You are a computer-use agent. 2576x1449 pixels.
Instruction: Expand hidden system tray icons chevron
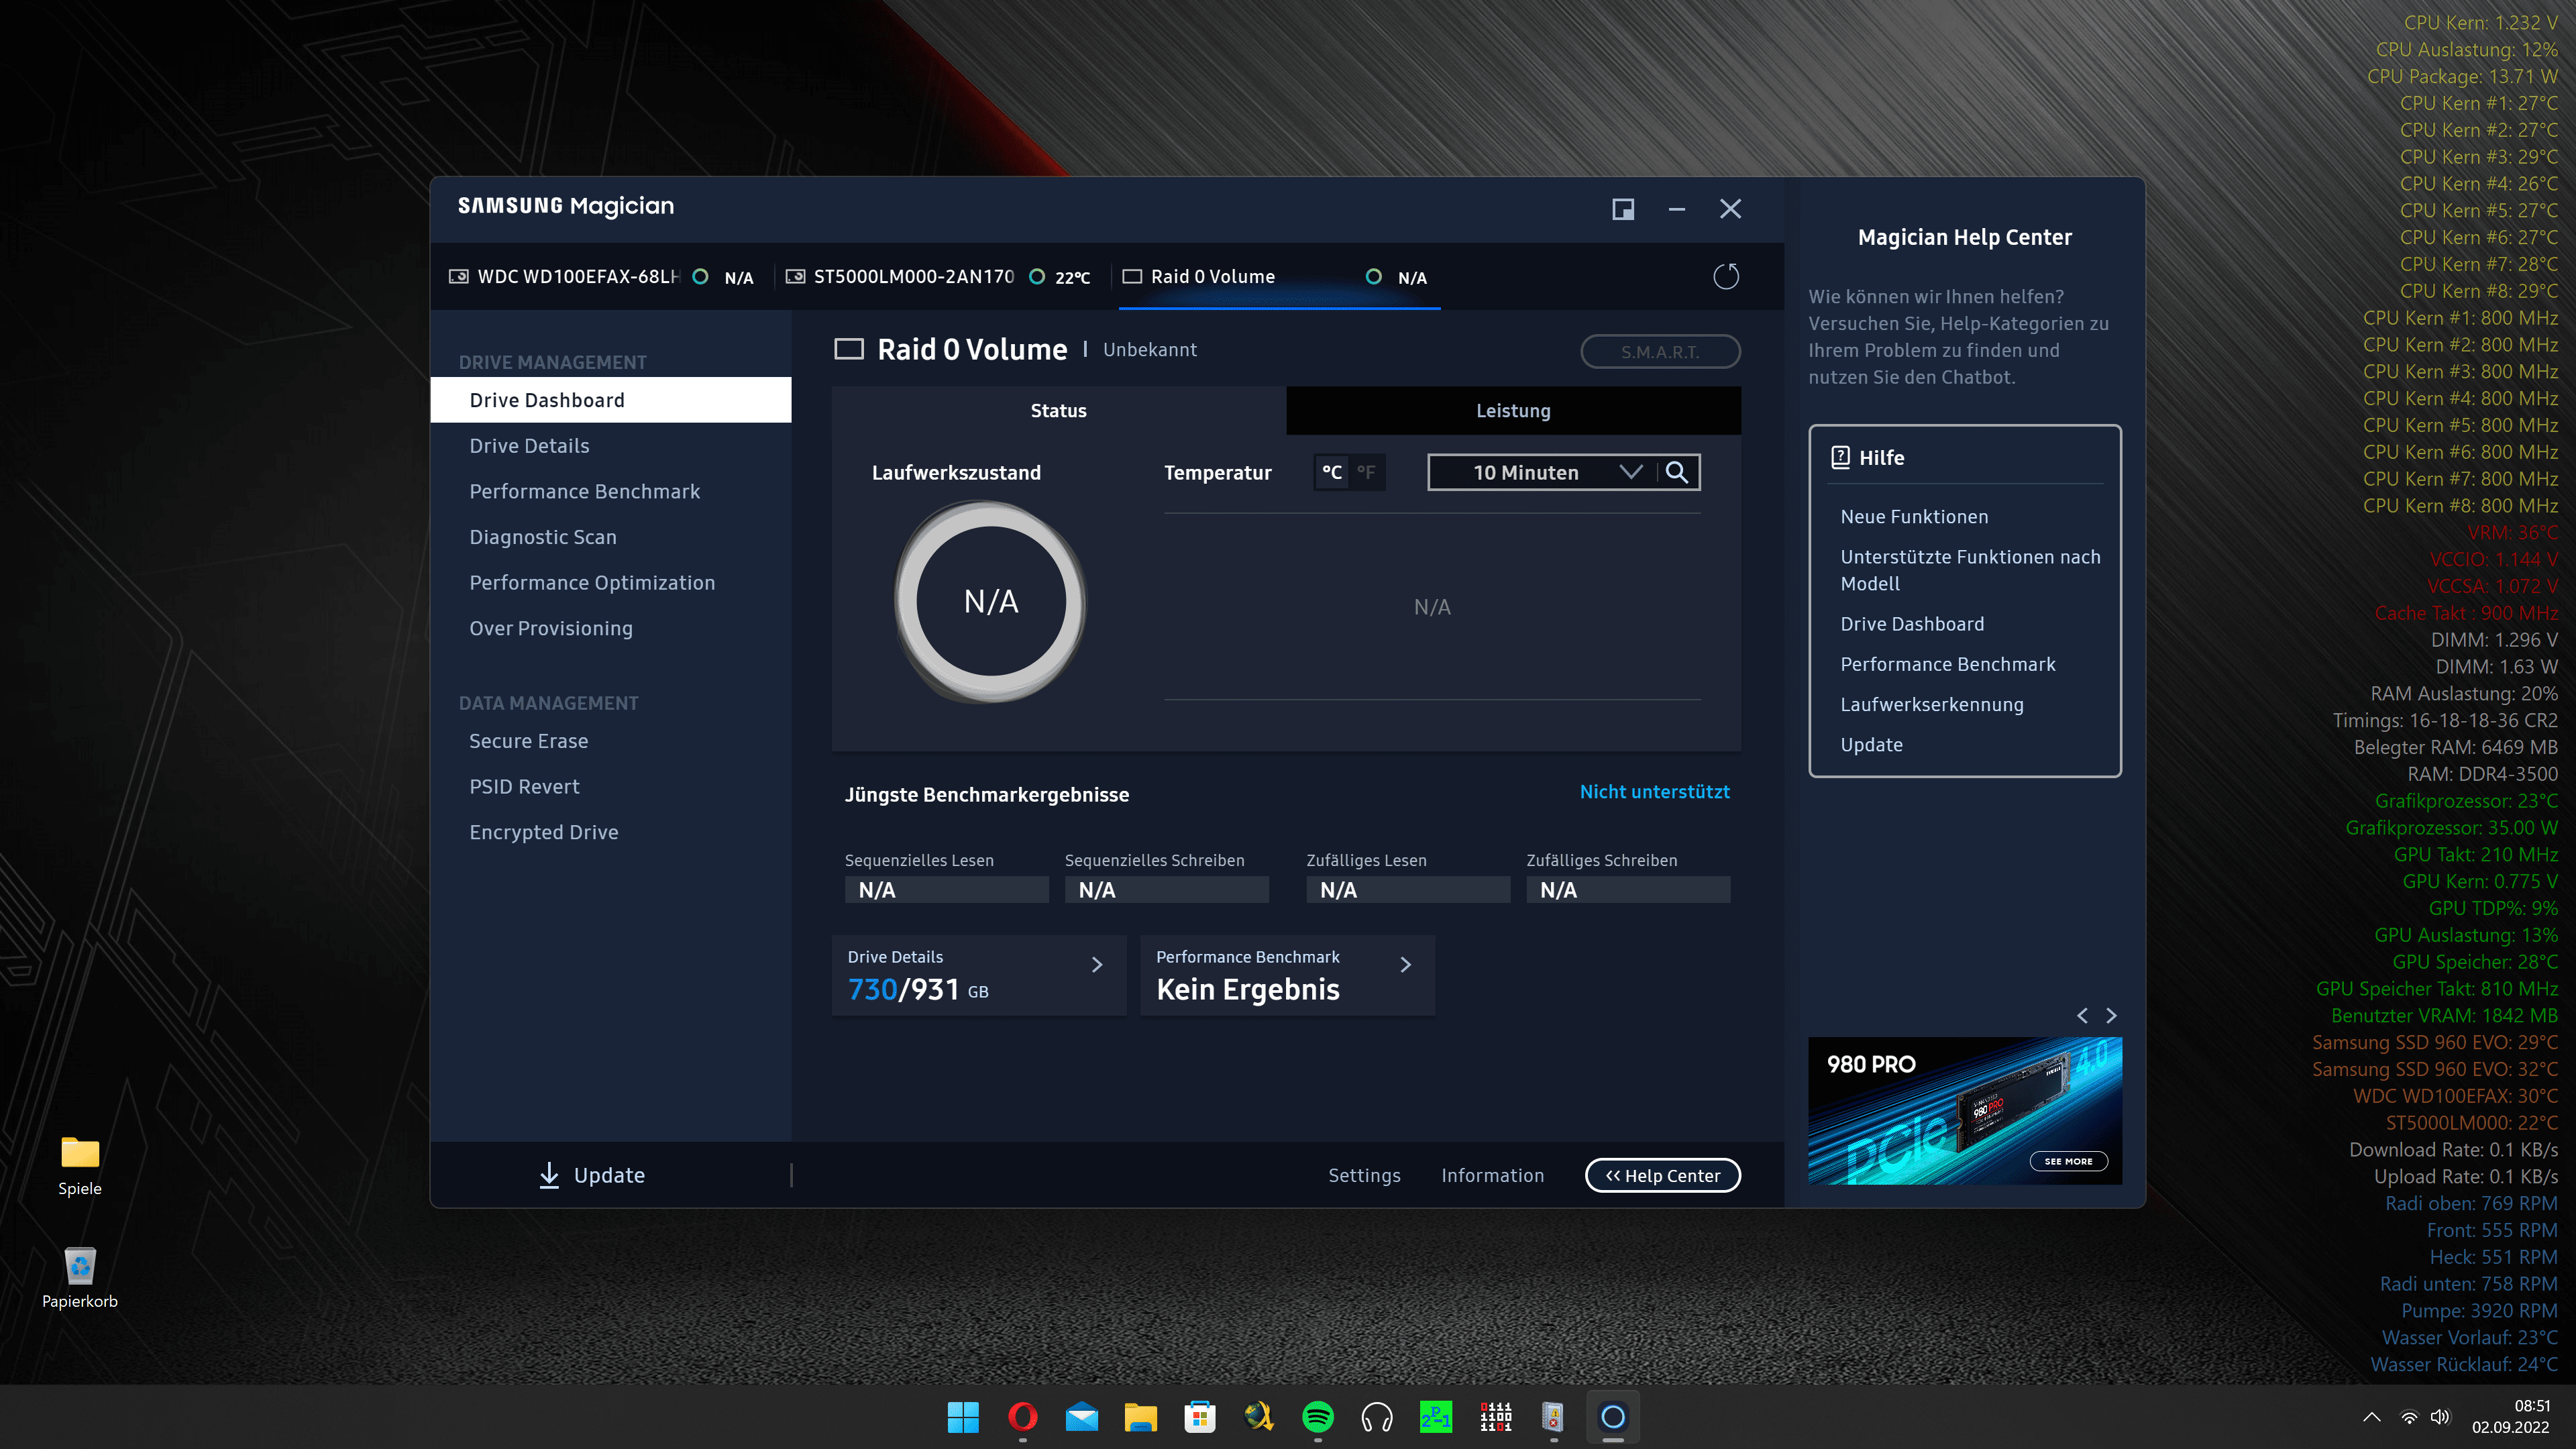coord(2371,1417)
